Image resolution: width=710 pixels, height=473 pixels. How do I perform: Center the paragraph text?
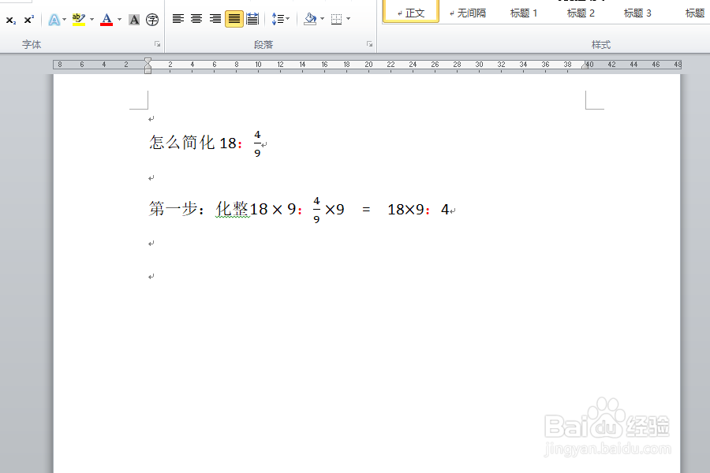coord(196,19)
